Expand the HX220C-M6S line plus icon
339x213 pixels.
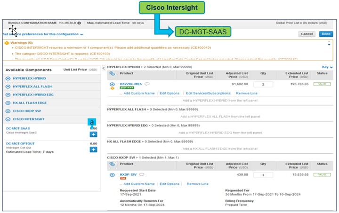(112, 84)
